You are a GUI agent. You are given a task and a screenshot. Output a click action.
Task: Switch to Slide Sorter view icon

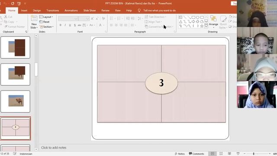pos(221,154)
